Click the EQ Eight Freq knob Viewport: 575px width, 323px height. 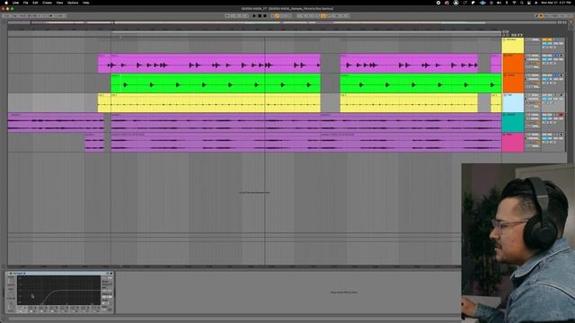tap(11, 281)
